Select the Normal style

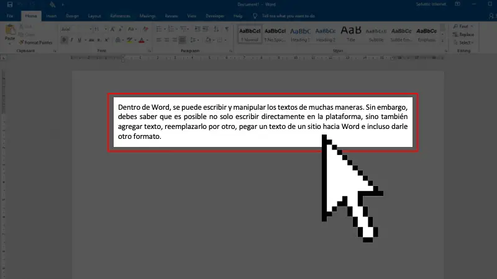250,35
